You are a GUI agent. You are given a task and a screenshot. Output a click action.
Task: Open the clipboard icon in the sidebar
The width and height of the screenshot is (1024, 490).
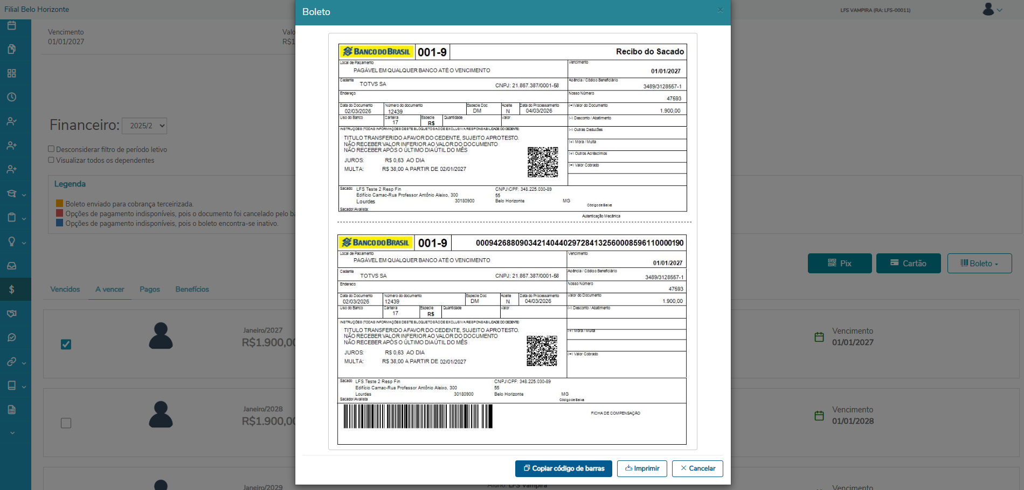(12, 217)
